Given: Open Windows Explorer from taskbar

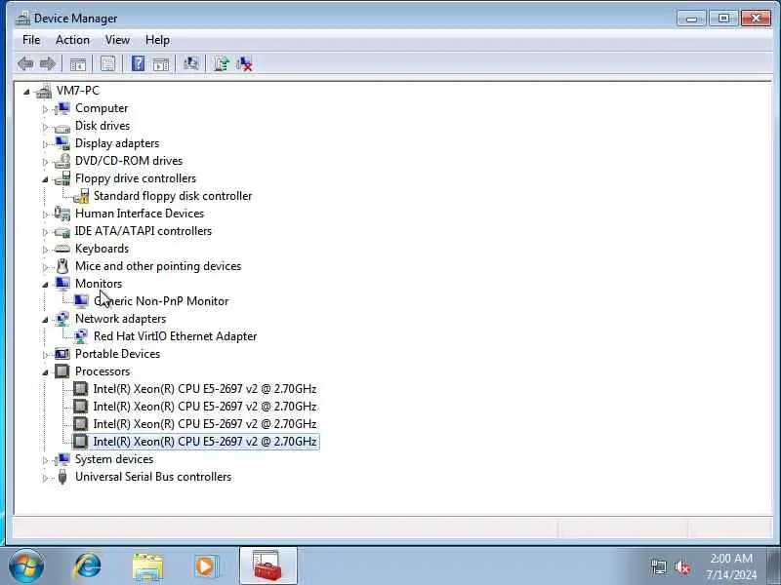Looking at the screenshot, I should click(x=147, y=567).
